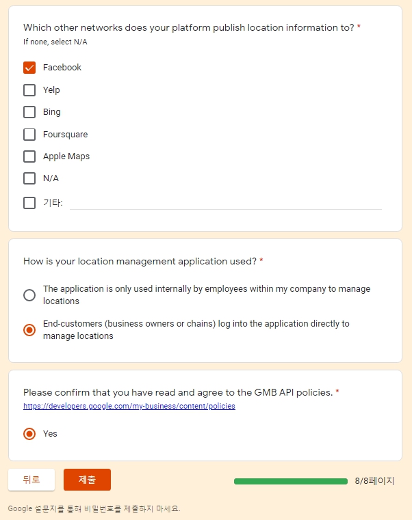Select the internal employees only radio option
The image size is (412, 520).
click(x=29, y=295)
